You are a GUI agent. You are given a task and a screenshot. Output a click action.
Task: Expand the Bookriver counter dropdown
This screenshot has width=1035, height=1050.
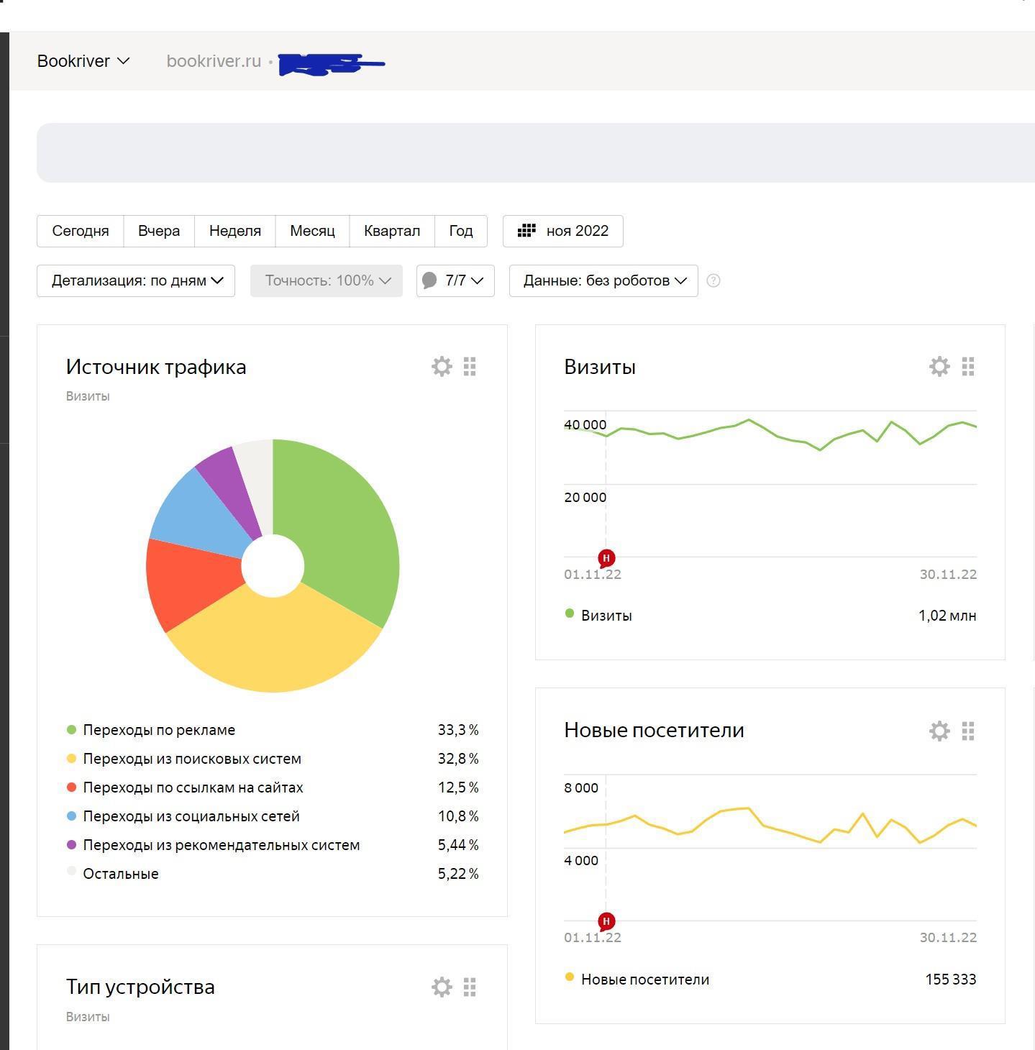click(x=83, y=61)
